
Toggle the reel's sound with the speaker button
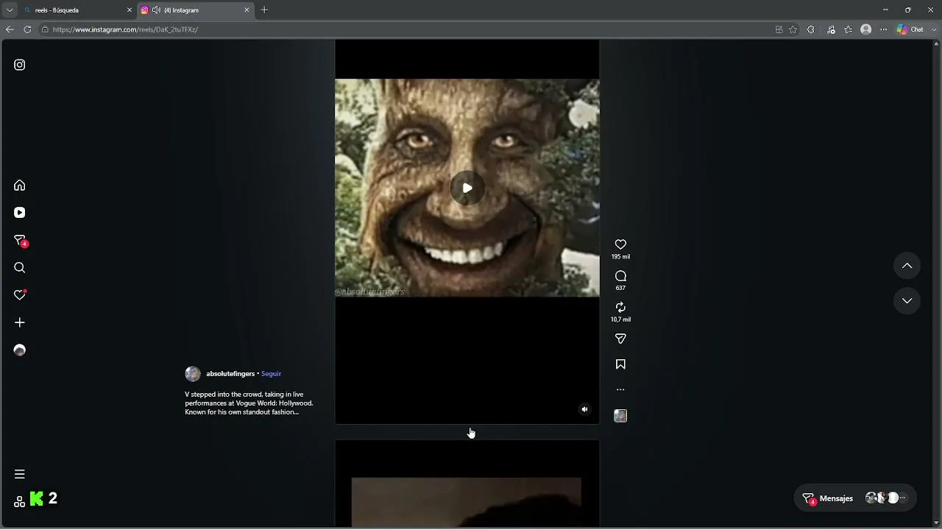tap(584, 409)
